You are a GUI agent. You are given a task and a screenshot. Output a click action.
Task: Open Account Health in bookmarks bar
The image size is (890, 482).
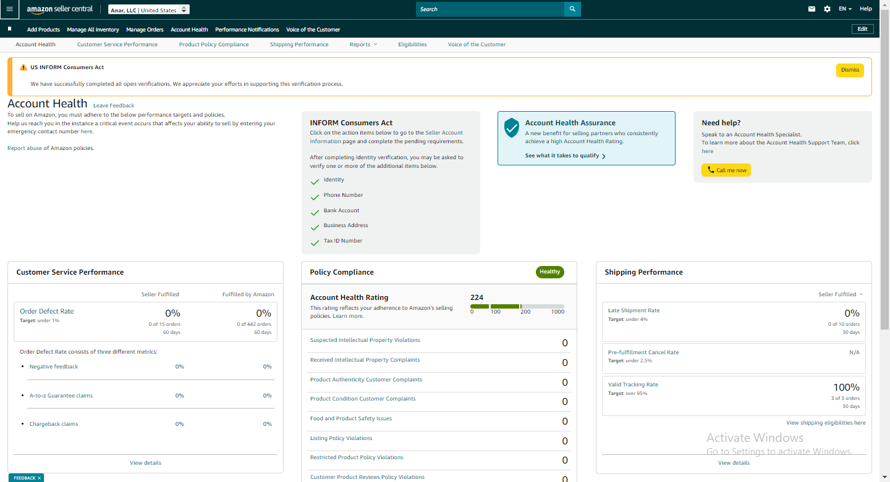pos(189,30)
